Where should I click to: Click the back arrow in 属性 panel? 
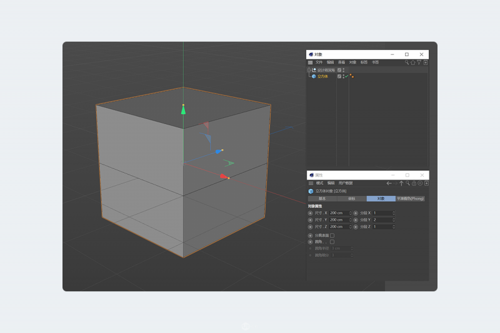coord(389,183)
